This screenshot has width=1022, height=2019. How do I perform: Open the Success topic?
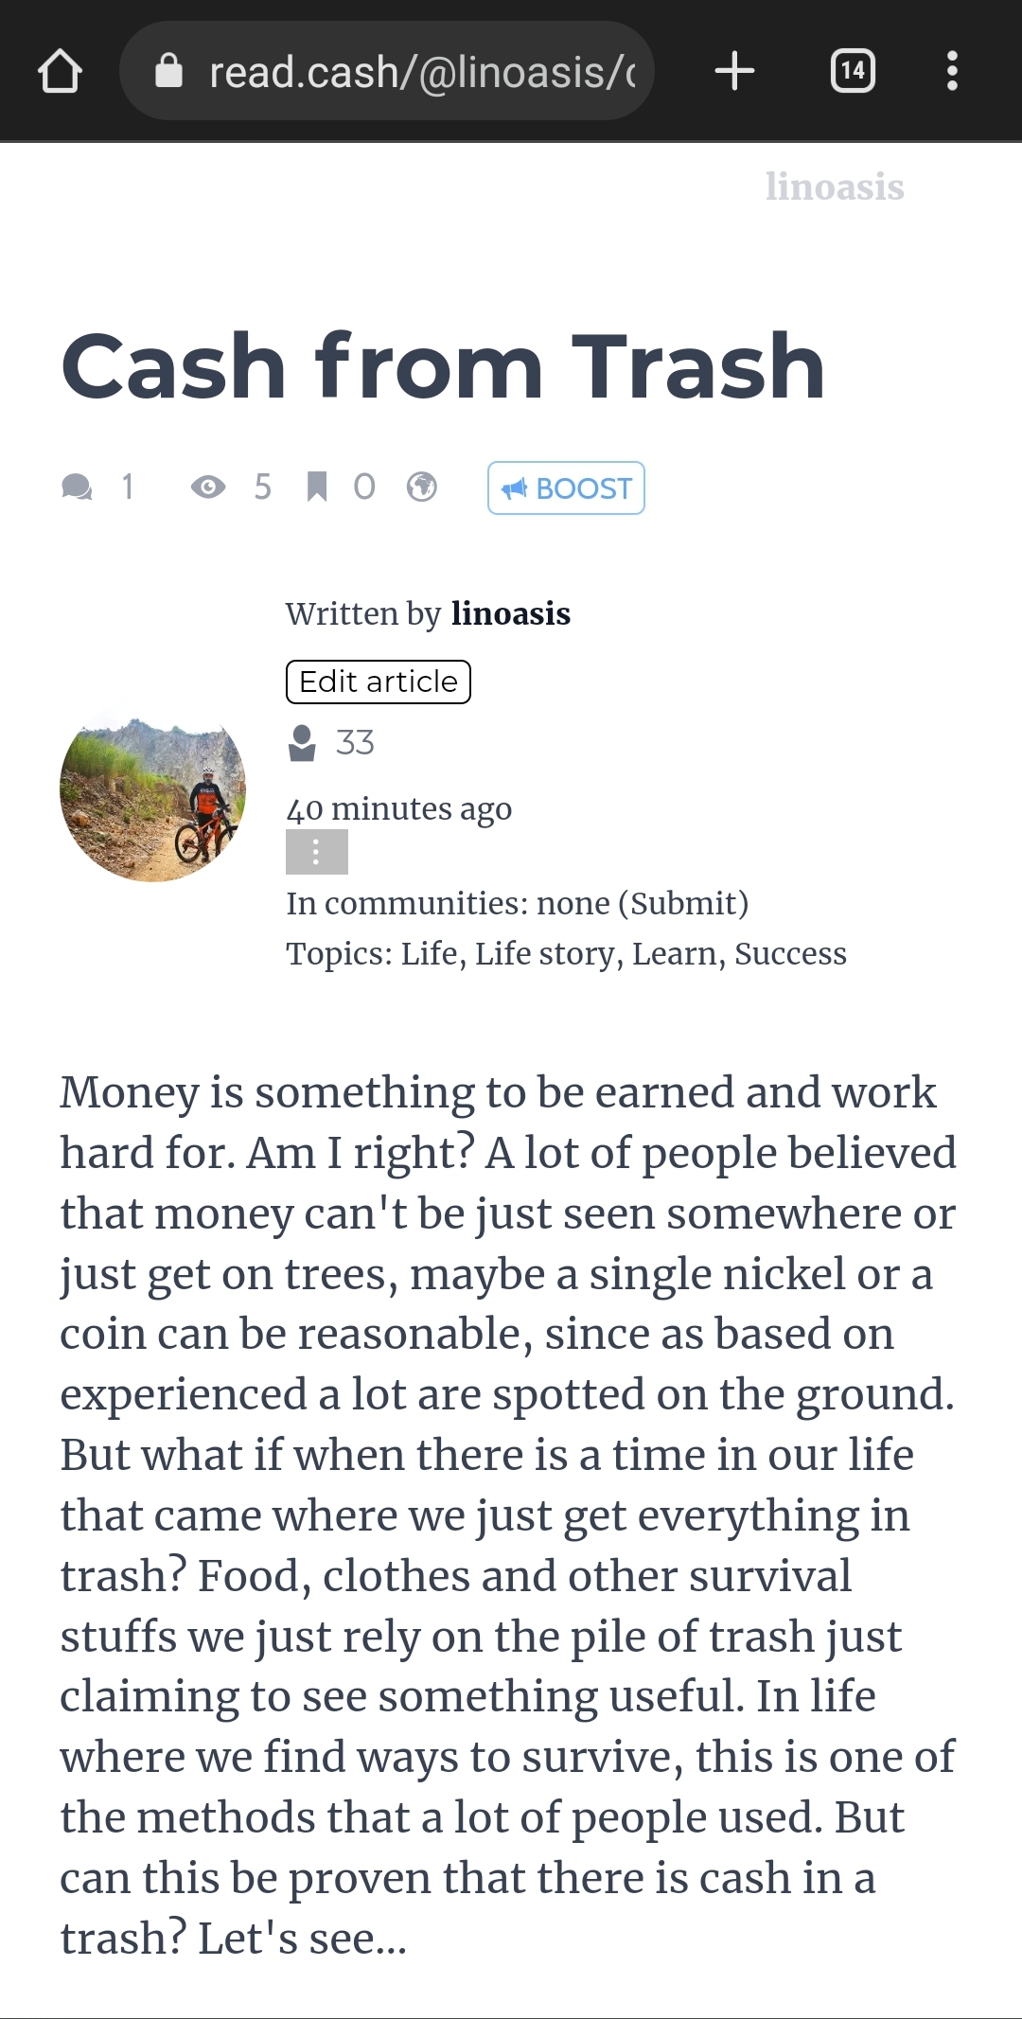pyautogui.click(x=791, y=953)
